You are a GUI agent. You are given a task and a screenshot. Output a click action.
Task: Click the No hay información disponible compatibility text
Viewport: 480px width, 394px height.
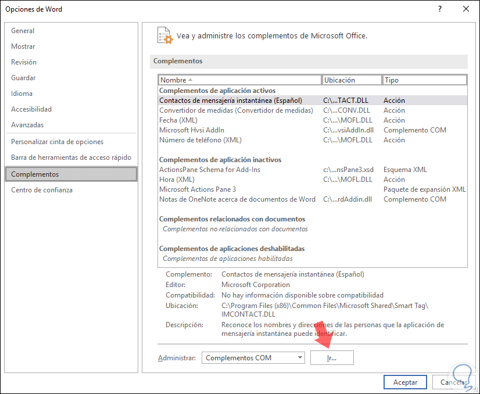[x=302, y=295]
